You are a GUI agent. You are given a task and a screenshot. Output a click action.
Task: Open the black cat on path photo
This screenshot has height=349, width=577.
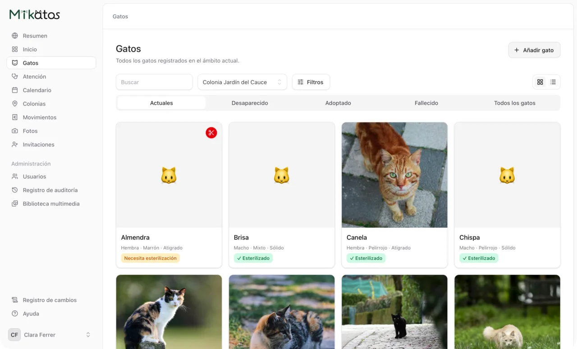point(394,312)
